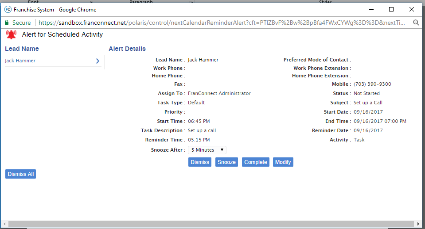Click the horizontal scrollbar track
The image size is (425, 229).
pos(211,224)
